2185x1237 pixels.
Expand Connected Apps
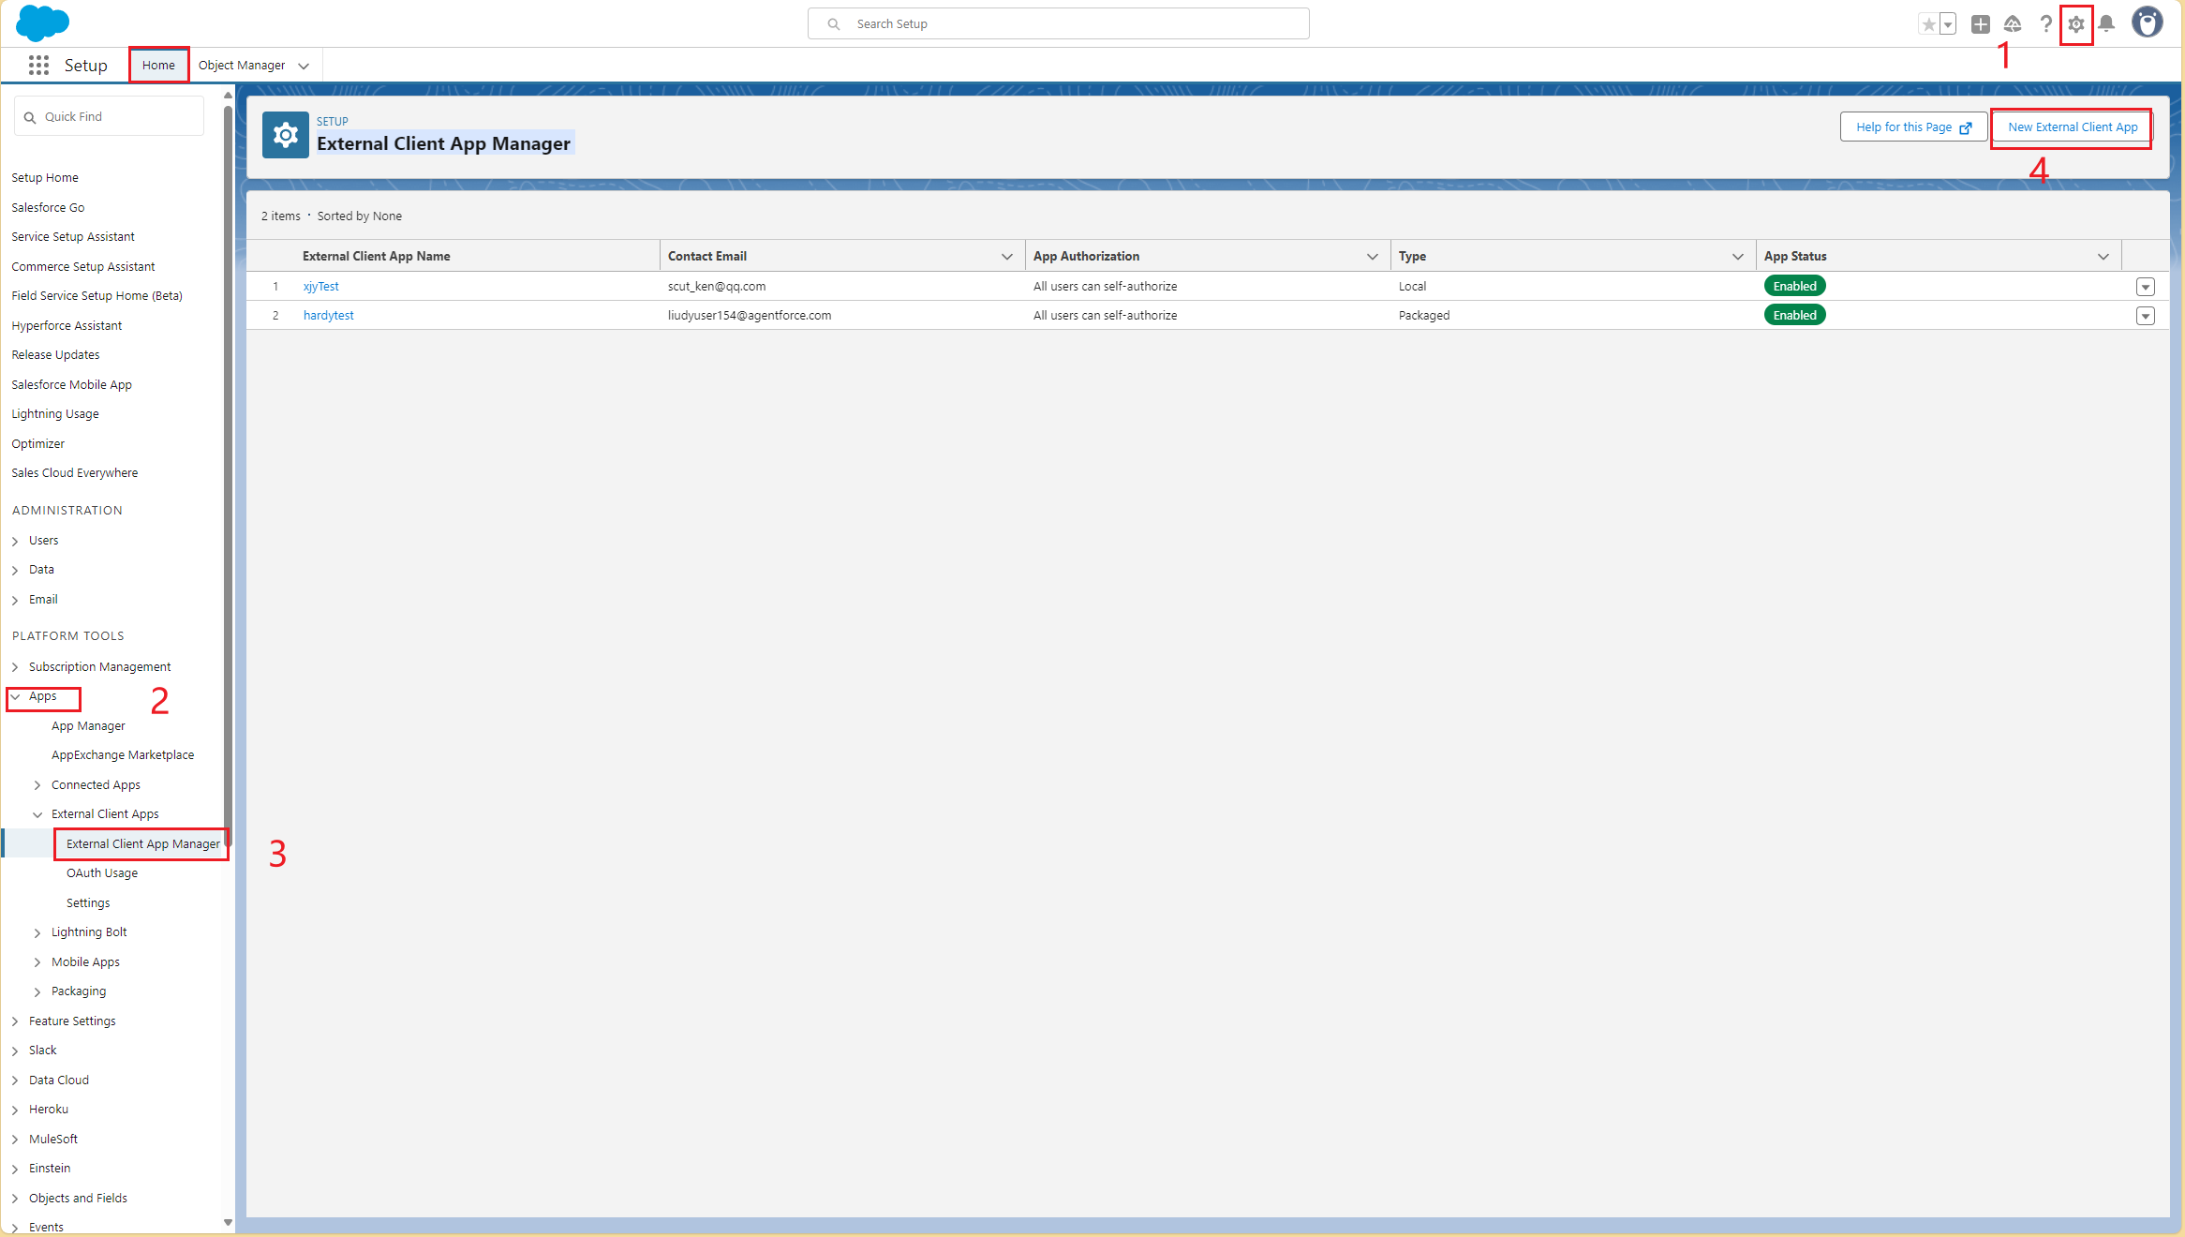(37, 785)
